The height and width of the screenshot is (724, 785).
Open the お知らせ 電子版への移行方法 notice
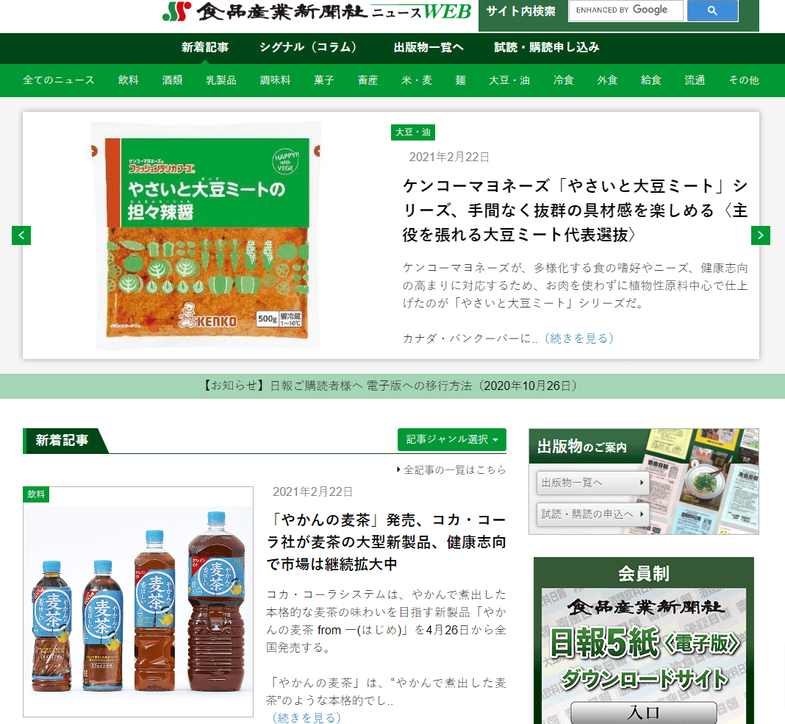tap(390, 386)
